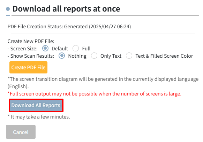Click the orange Create PDF File button

[x=28, y=68]
